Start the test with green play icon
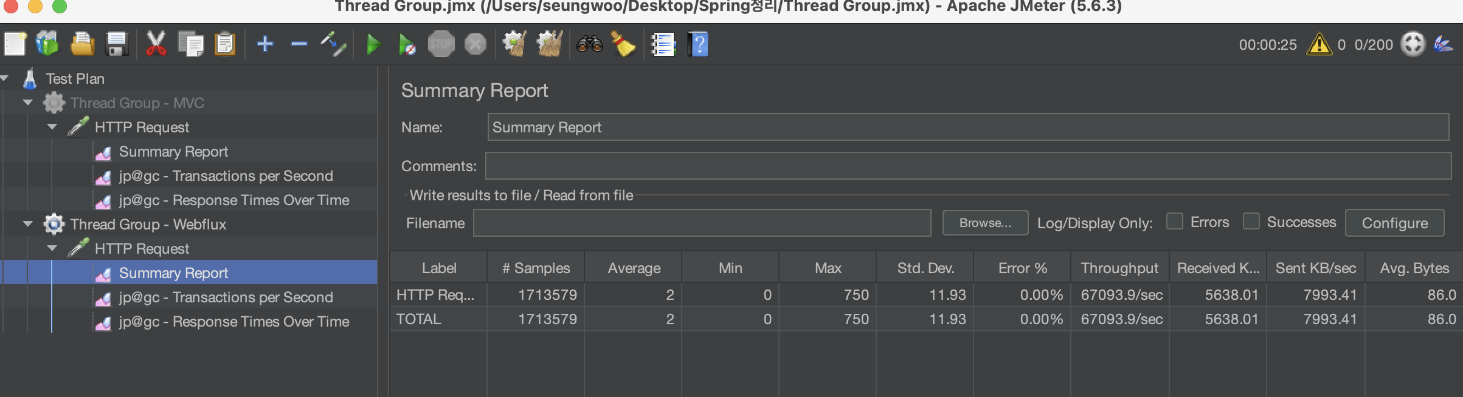Image resolution: width=1463 pixels, height=397 pixels. click(x=373, y=44)
